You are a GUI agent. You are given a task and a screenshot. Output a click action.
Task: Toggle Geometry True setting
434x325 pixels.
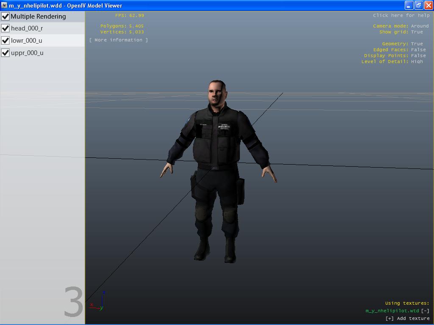(x=417, y=44)
